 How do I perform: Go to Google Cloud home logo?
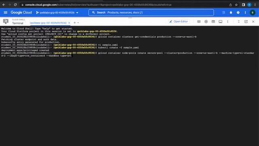[x=21, y=13]
